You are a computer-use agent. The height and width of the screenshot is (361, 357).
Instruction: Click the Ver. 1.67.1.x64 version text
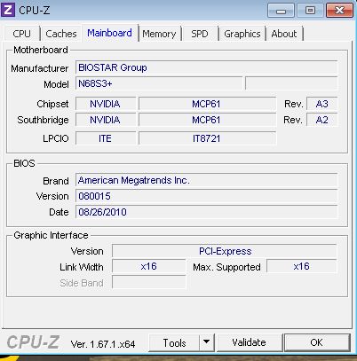click(103, 344)
